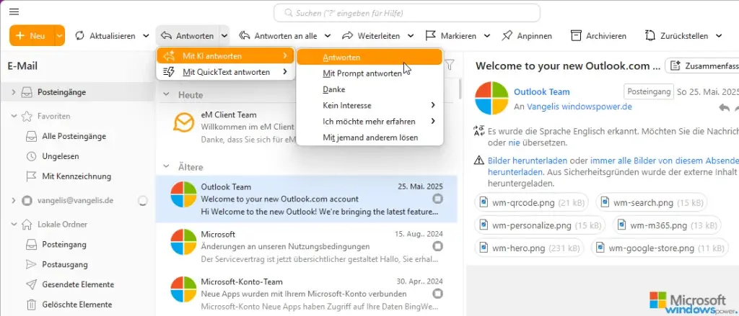Collapse Lokale Ordner section chevron
Image resolution: width=739 pixels, height=316 pixels.
13,225
